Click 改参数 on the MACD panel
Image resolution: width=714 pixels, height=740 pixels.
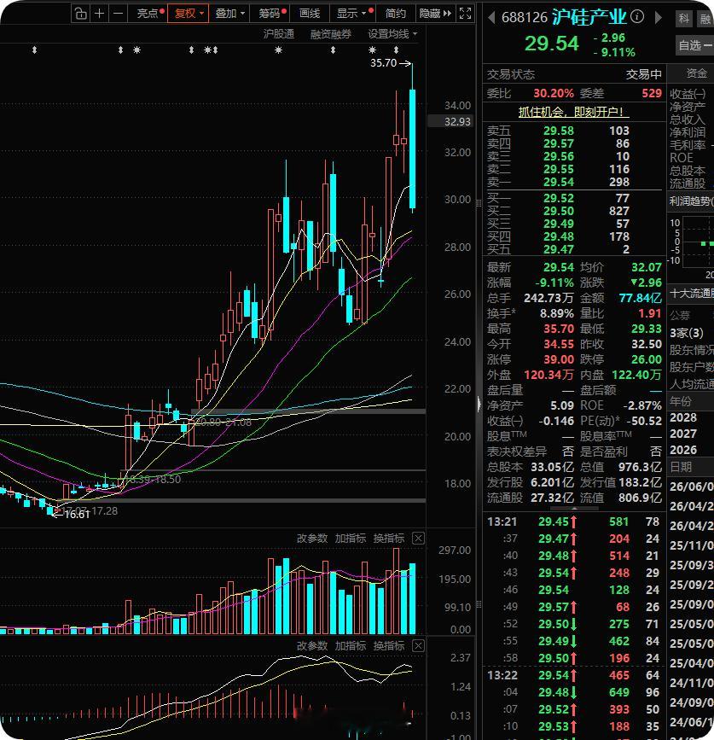[311, 645]
